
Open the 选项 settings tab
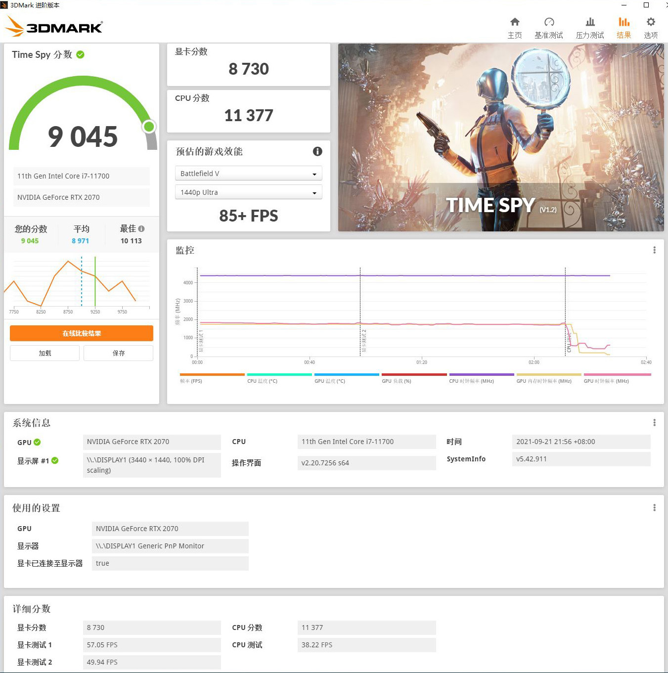pos(651,28)
